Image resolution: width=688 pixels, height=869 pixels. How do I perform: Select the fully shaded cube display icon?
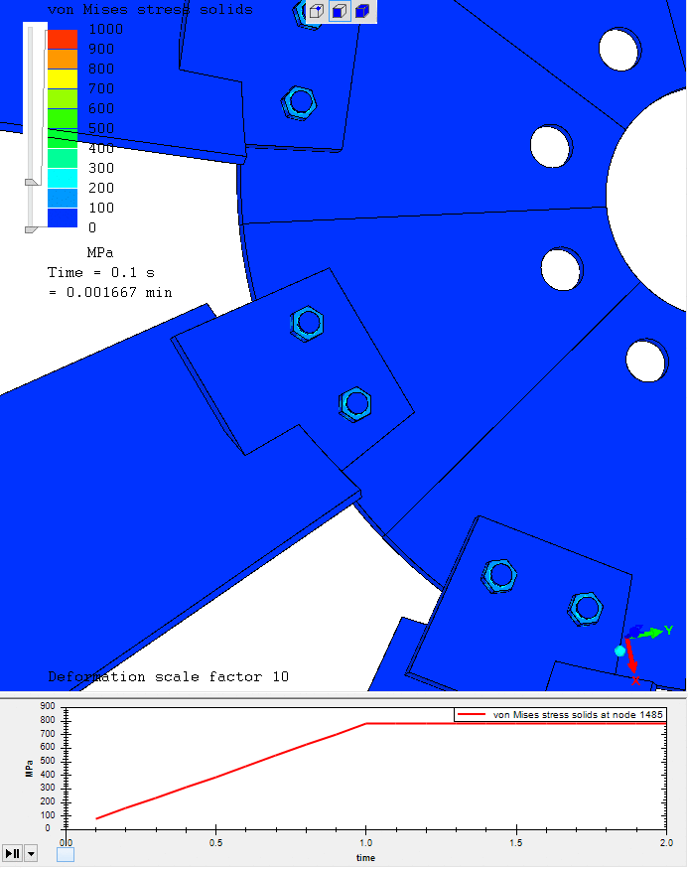coord(361,11)
